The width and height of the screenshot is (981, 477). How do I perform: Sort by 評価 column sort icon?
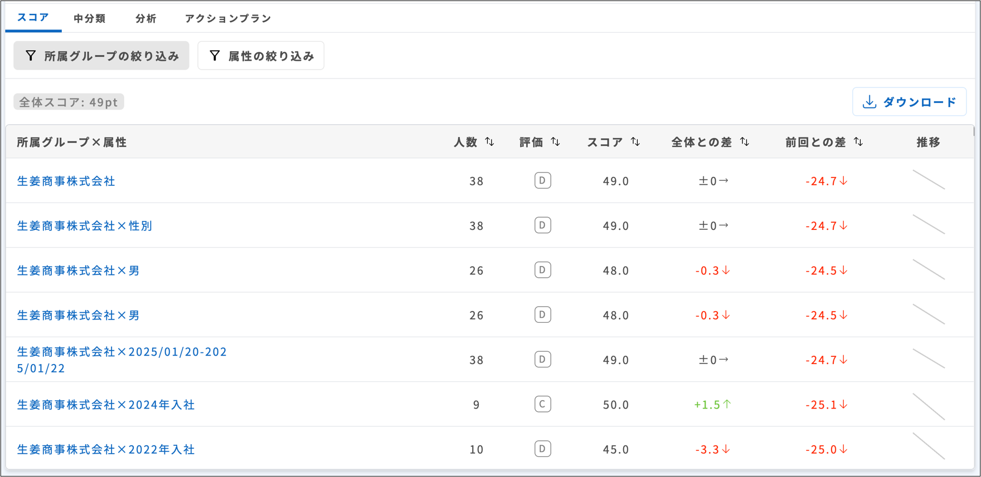(555, 142)
